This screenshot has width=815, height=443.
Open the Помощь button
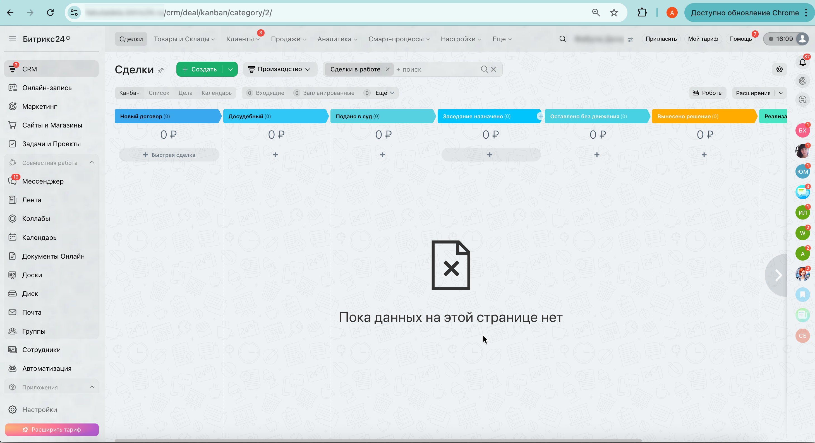(740, 39)
